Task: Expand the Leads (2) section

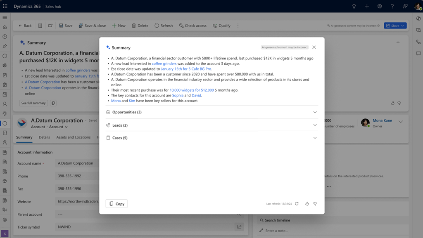Action: (x=315, y=125)
